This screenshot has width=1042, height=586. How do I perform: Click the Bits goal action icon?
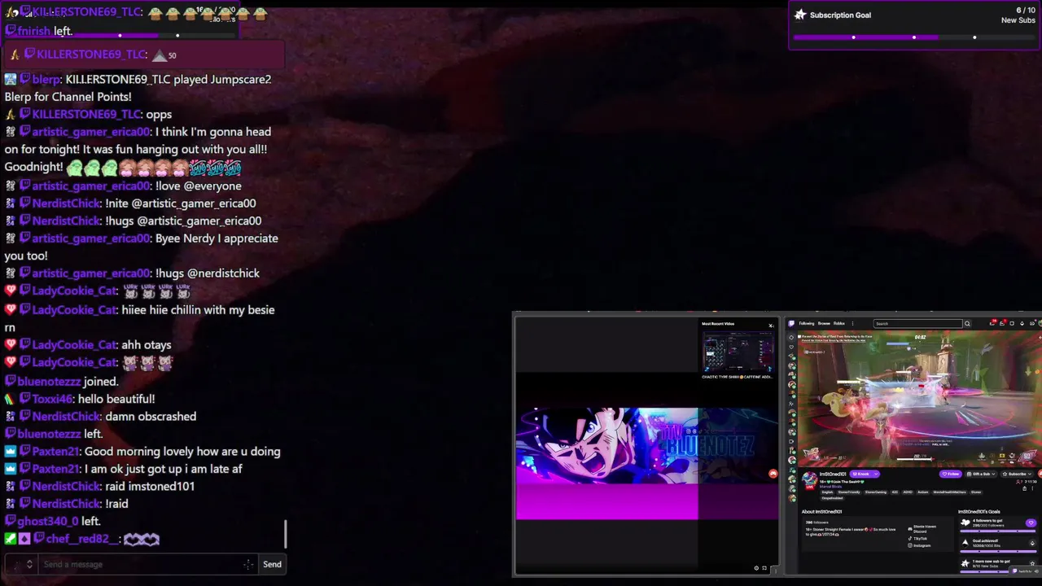[x=1032, y=543]
